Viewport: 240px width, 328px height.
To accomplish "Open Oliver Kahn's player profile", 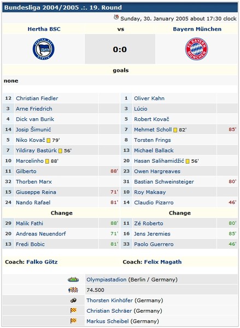I will coord(149,99).
